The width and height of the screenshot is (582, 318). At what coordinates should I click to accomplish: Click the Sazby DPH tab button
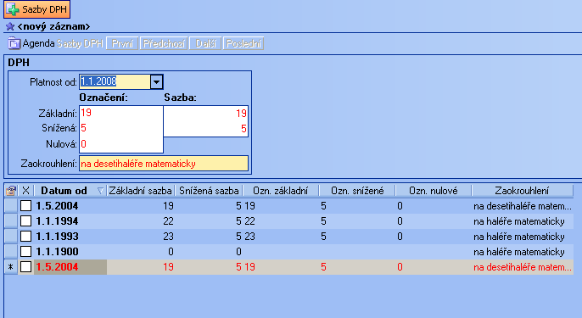coord(36,9)
